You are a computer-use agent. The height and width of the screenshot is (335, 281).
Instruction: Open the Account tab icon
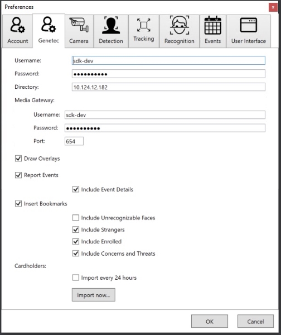tap(17, 25)
